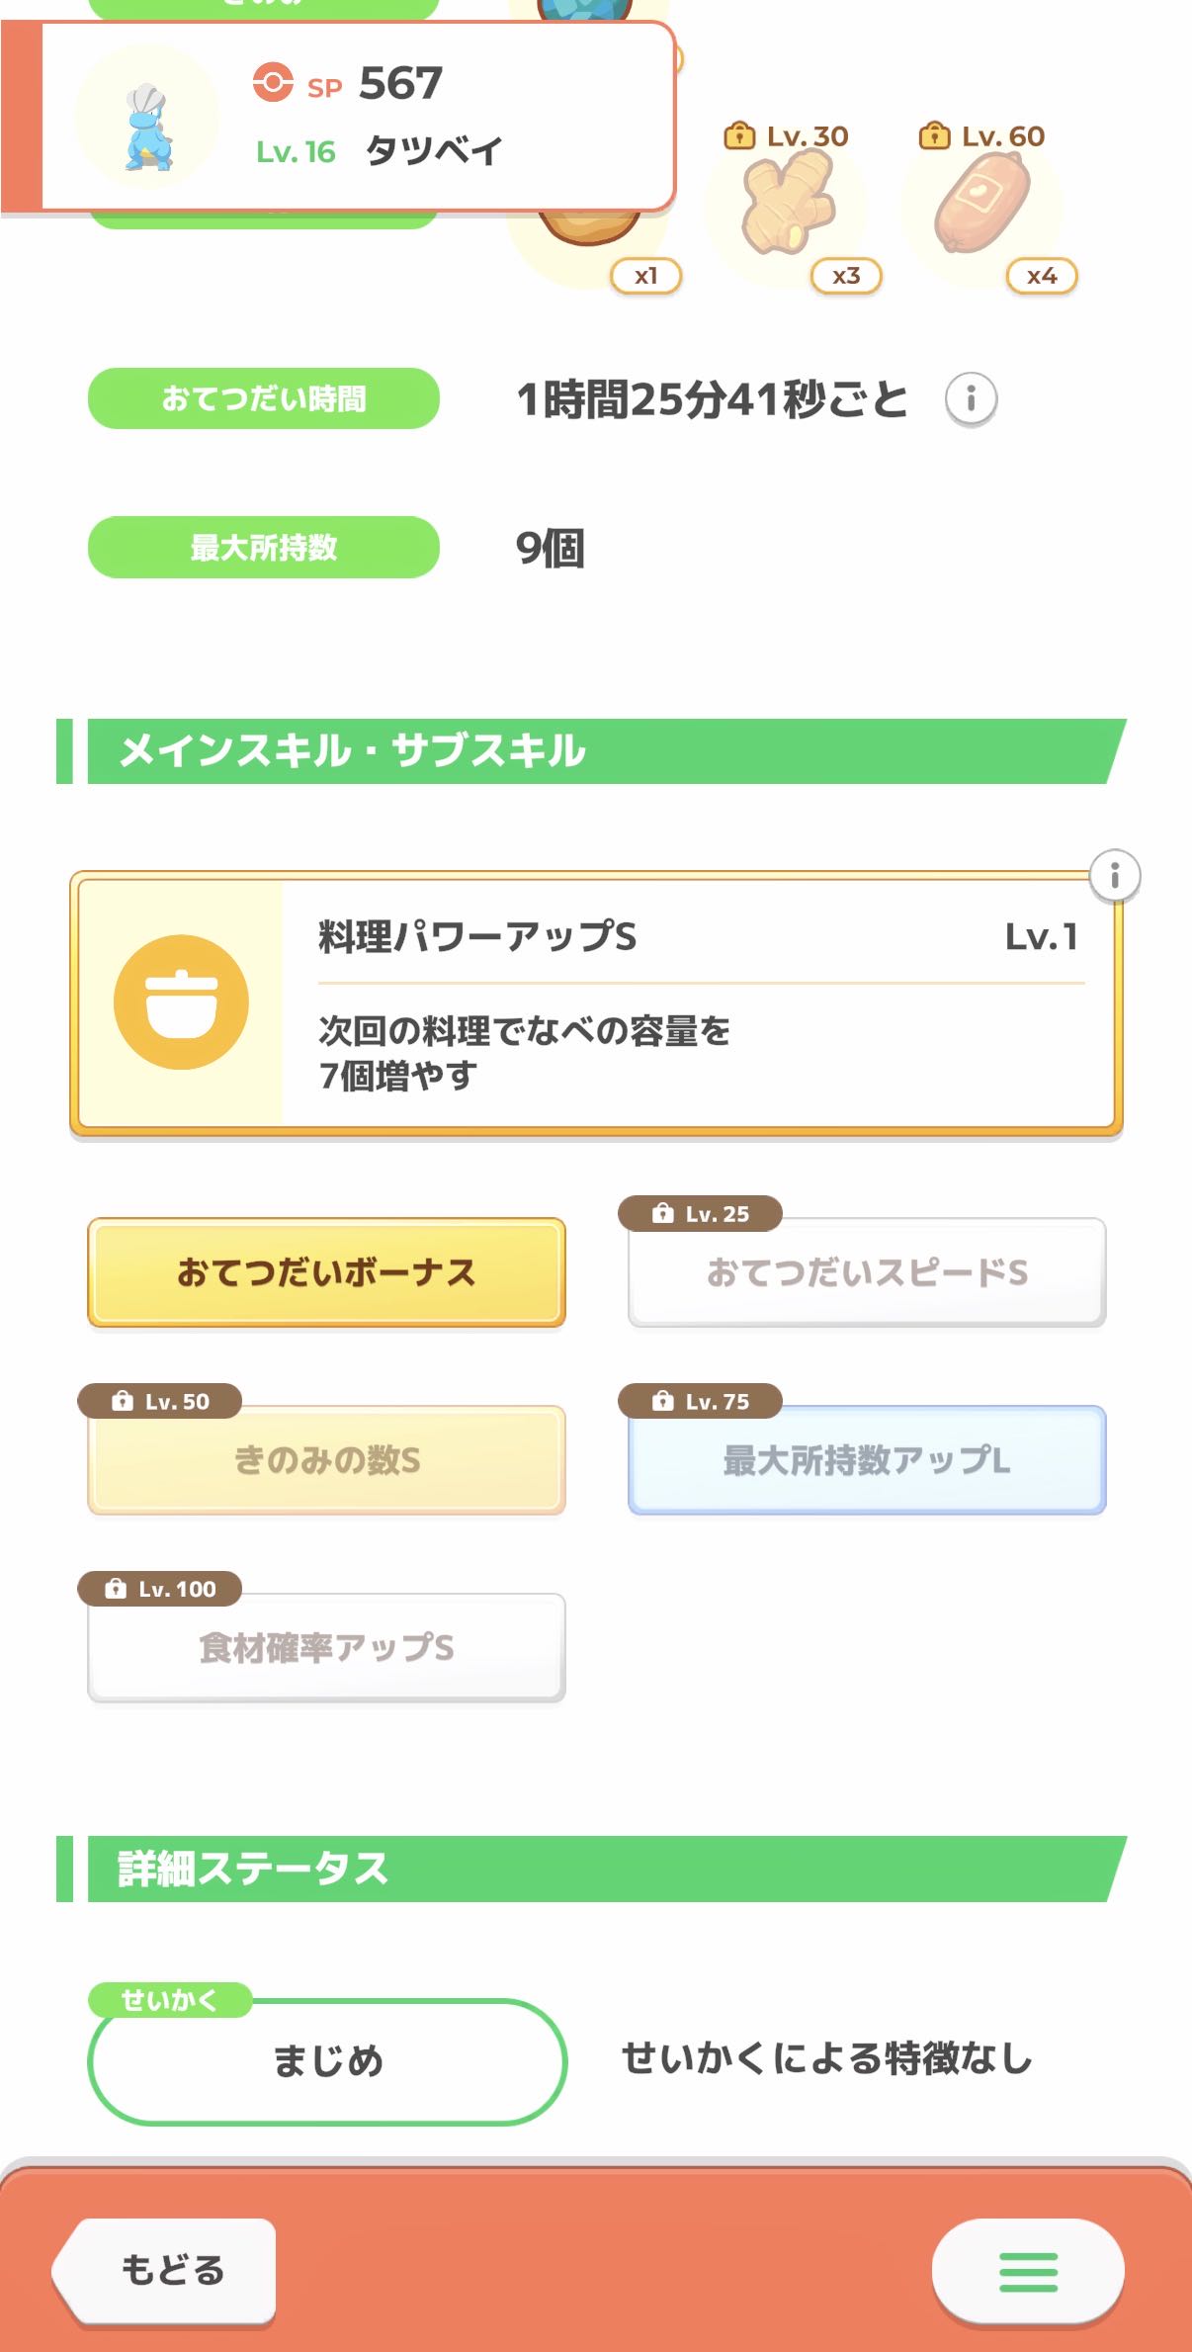Tap locked 最大所持数アップL sub skill

tap(867, 1460)
